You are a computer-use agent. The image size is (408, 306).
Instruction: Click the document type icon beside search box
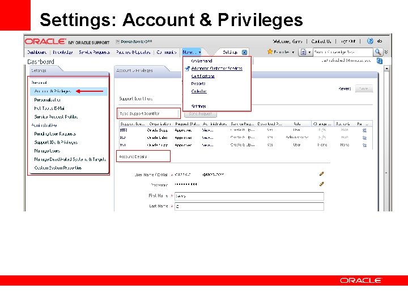pyautogui.click(x=303, y=52)
